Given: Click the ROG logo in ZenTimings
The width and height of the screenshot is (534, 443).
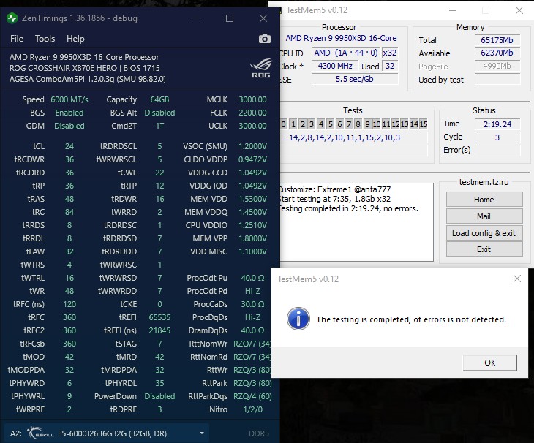Looking at the screenshot, I should [x=261, y=69].
